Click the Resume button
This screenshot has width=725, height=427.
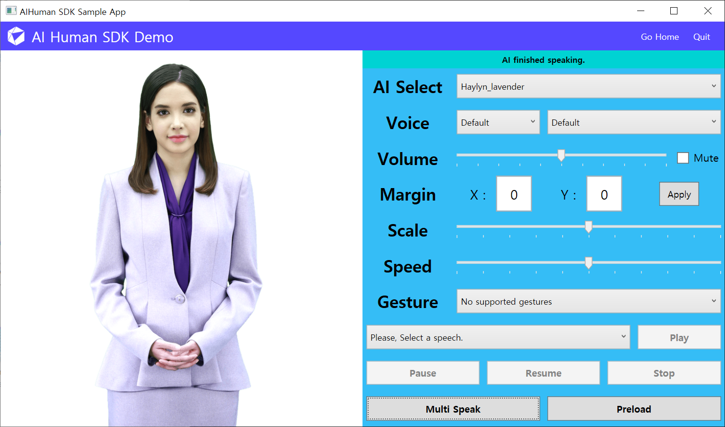(544, 373)
